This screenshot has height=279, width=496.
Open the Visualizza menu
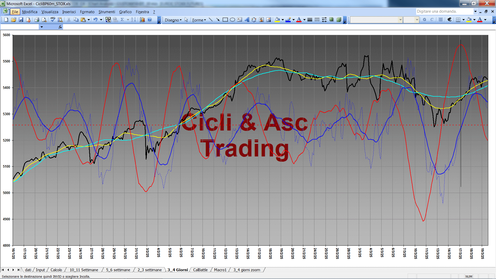pos(50,12)
